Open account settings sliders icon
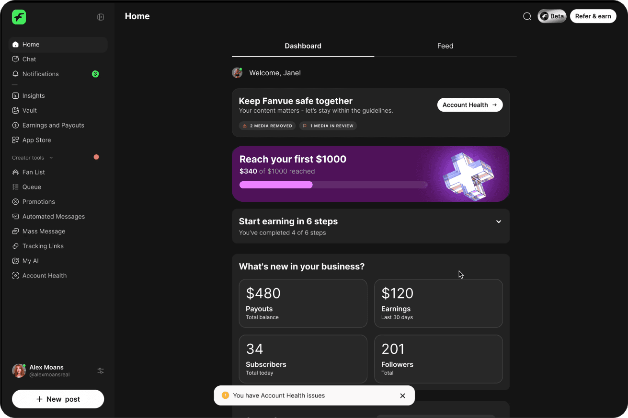The image size is (628, 418). pos(101,371)
